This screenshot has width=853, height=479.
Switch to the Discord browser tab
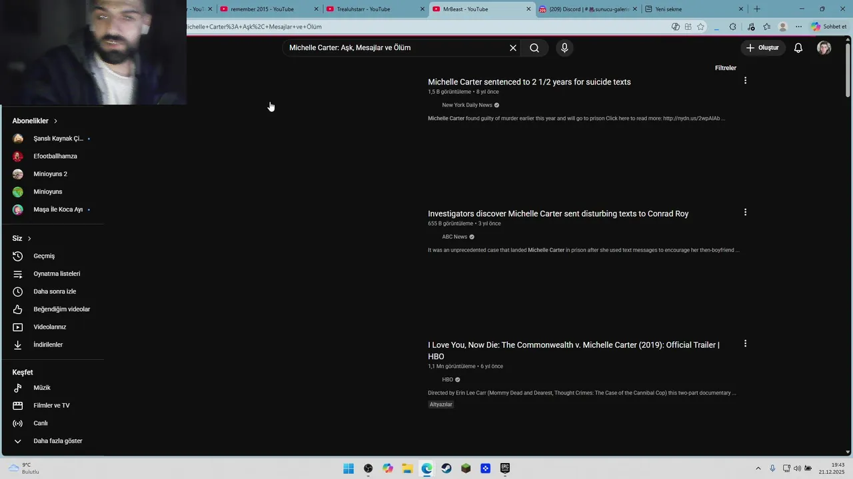point(582,9)
